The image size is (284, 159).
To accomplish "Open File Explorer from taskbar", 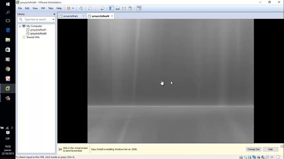I will pos(8,40).
